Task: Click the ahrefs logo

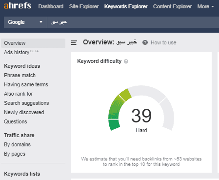Action: tap(18, 6)
